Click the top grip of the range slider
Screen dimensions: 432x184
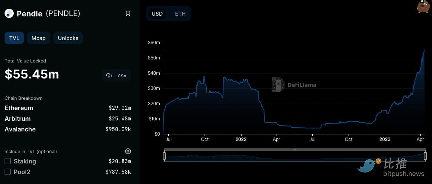click(x=295, y=149)
